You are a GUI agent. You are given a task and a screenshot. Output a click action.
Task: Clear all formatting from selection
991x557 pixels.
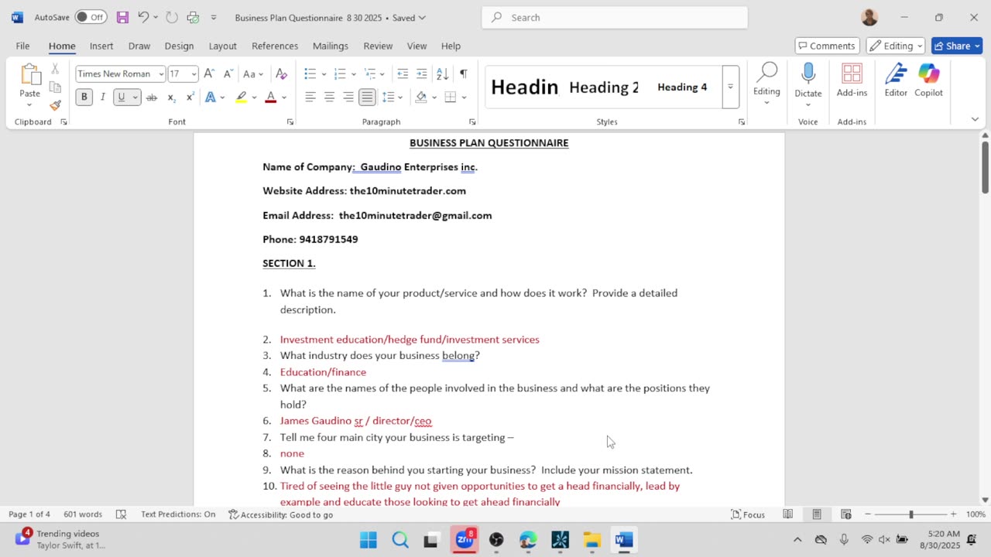pyautogui.click(x=281, y=73)
